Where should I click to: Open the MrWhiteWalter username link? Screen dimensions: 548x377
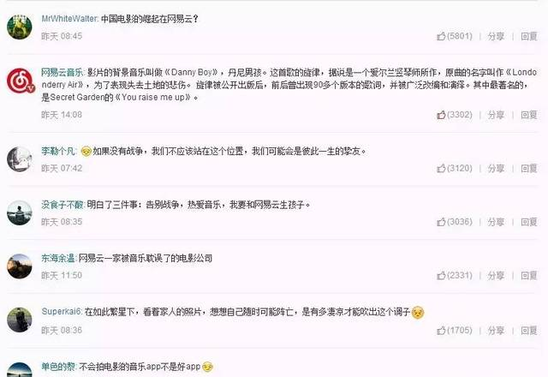tap(69, 19)
